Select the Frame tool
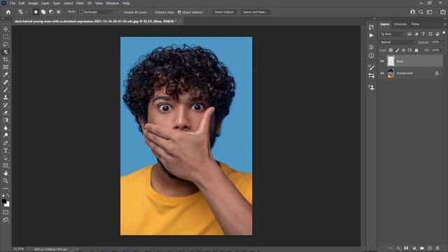448x252 pixels. coord(6,67)
